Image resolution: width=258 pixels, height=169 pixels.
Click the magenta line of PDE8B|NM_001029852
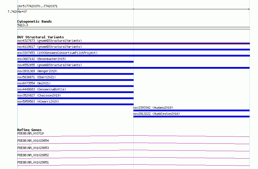133,158
